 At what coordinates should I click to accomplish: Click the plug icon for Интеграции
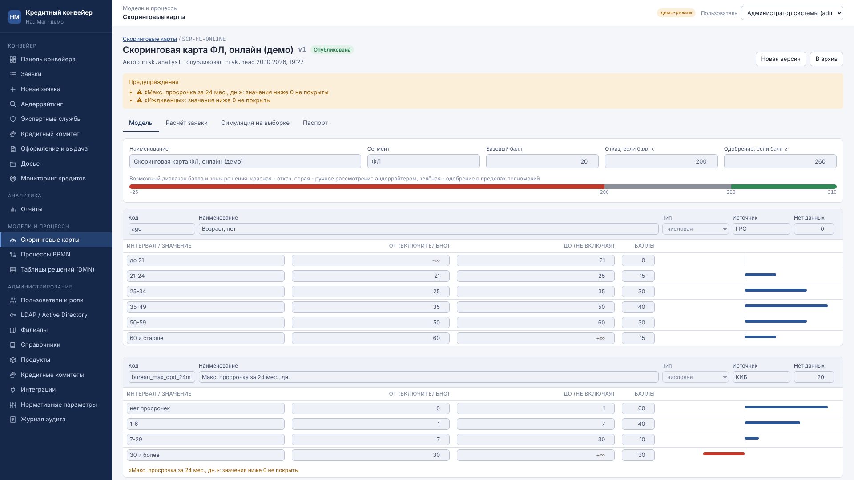click(x=13, y=390)
